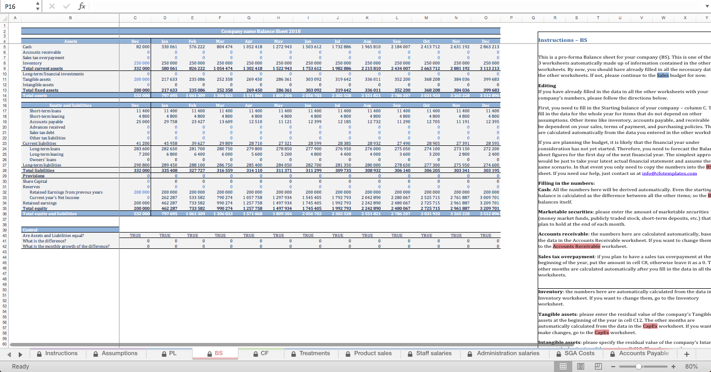Click the 'Equity and liabilities' header cell
Screen dimensions: 711x372
70,105
